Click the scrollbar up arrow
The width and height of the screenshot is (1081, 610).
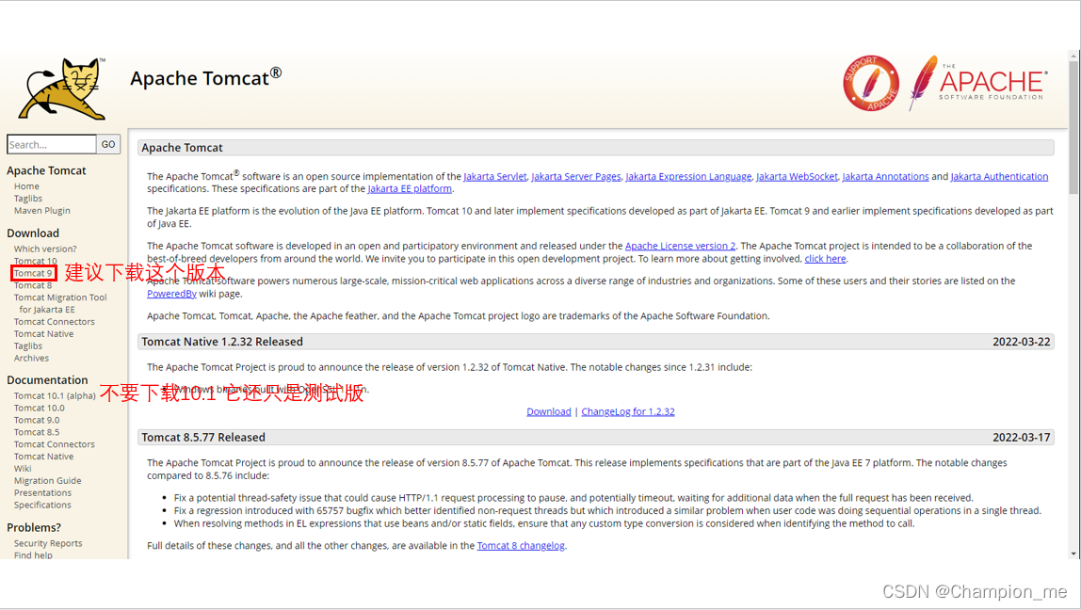tap(1073, 56)
